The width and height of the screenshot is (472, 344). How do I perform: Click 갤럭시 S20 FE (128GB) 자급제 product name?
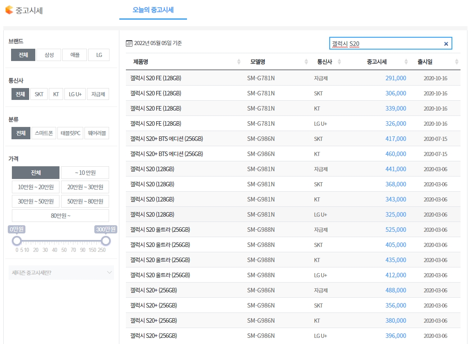click(x=156, y=78)
